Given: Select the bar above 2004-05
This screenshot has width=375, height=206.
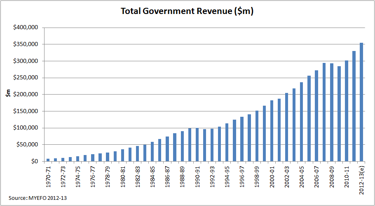Looking at the screenshot, I should (302, 122).
